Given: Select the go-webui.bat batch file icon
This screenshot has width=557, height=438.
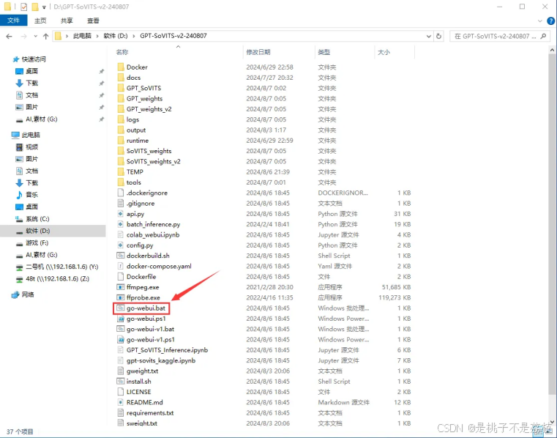Looking at the screenshot, I should 121,308.
